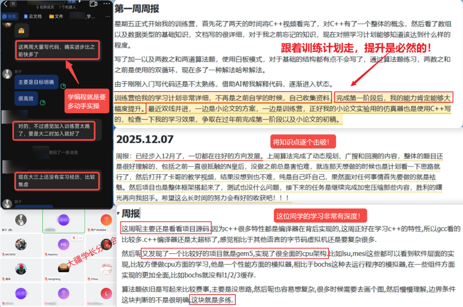The width and height of the screenshot is (463, 307).
Task: Open the 文件 tab
Action: click(56, 16)
